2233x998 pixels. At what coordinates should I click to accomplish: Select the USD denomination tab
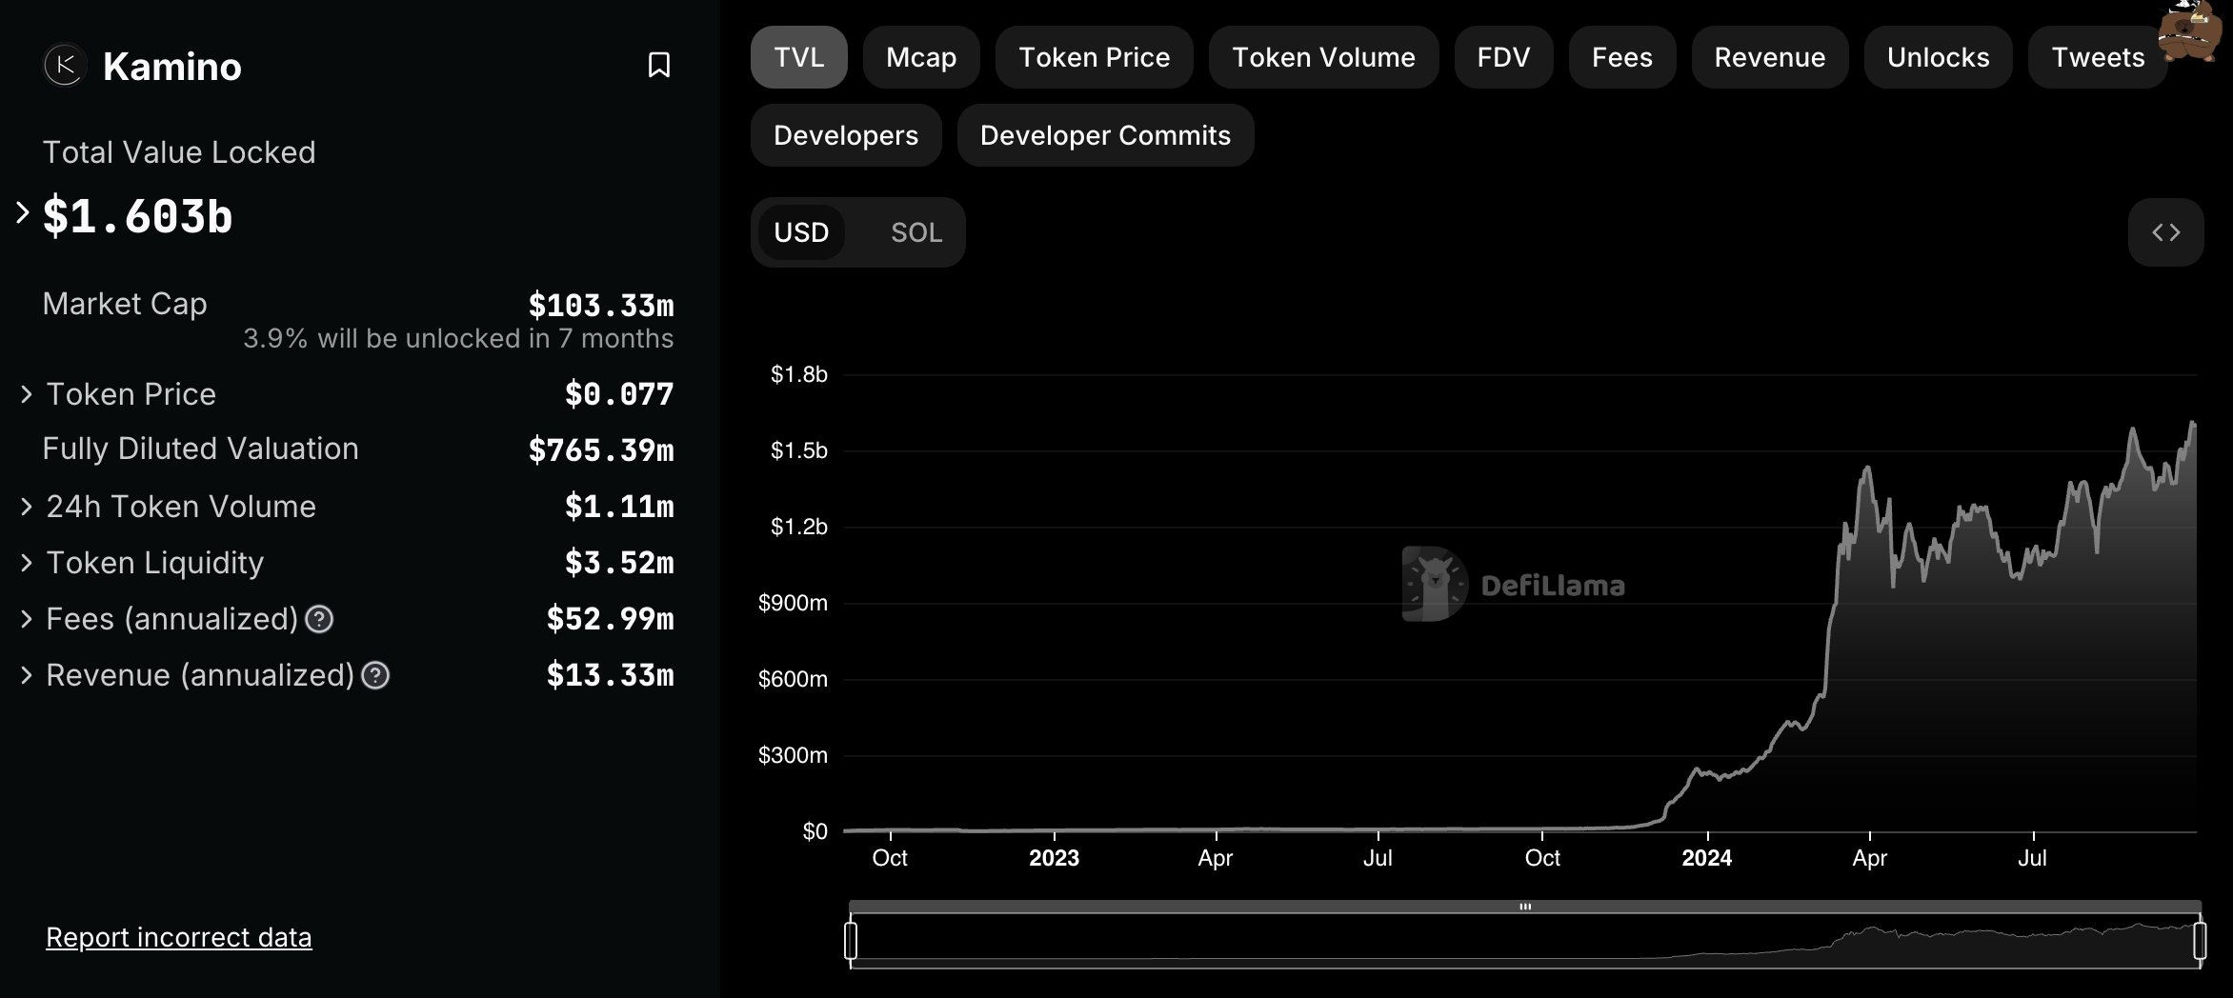(801, 232)
